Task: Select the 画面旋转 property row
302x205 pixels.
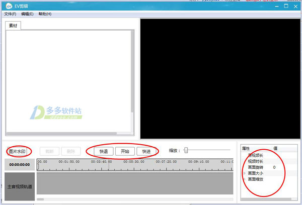Action: tap(269, 167)
